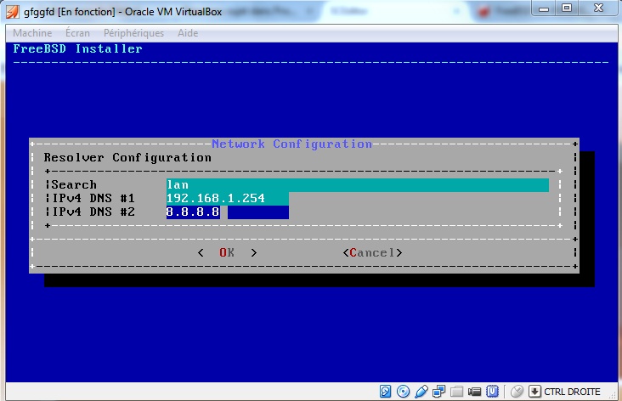
Task: Select the Cancel button in the dialog
Action: pyautogui.click(x=372, y=252)
